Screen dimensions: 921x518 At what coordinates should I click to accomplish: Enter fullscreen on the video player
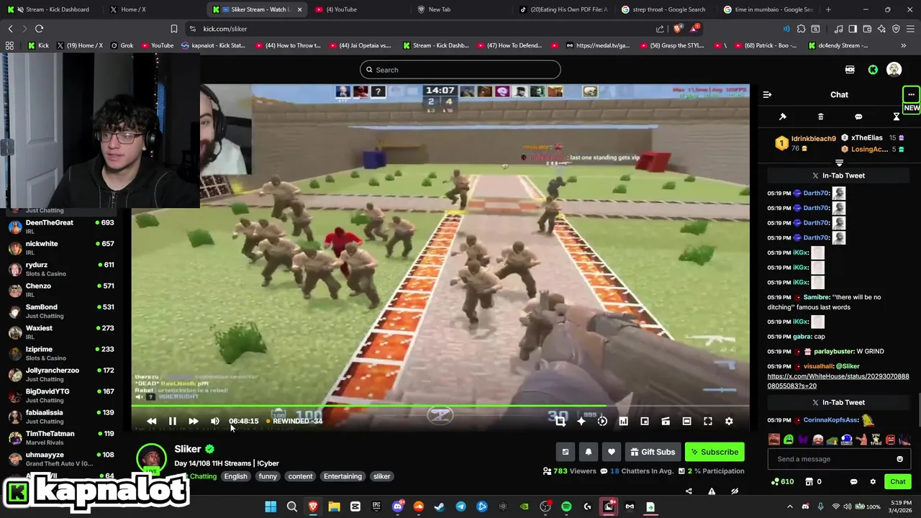pyautogui.click(x=708, y=421)
